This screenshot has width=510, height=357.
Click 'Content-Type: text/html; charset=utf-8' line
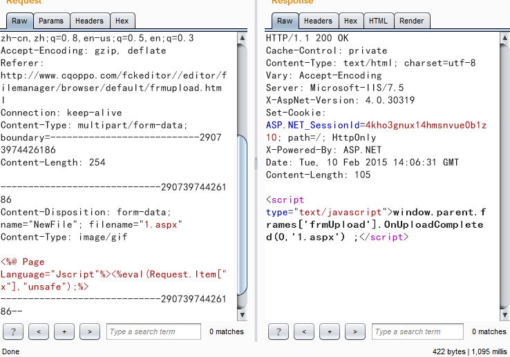tap(371, 63)
